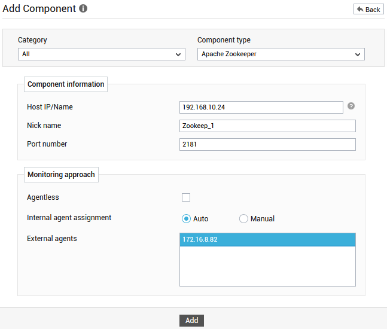Select external agent 172.16.8.82
387x329 pixels.
[x=267, y=239]
